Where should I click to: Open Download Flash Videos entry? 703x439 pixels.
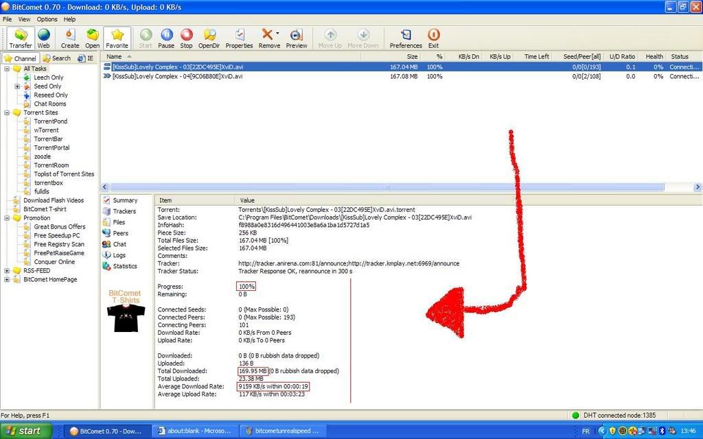54,200
